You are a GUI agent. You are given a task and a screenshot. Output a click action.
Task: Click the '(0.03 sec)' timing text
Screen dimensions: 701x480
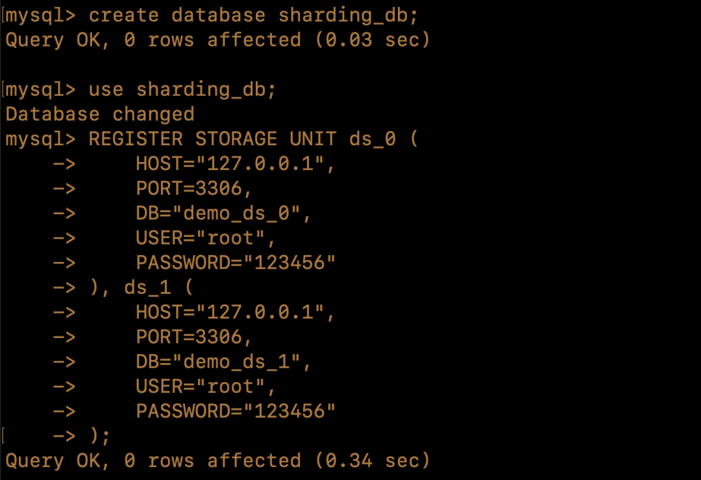pos(373,40)
